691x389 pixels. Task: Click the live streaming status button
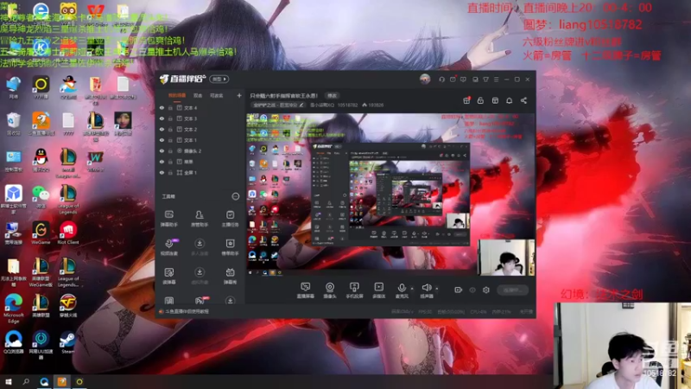(512, 290)
